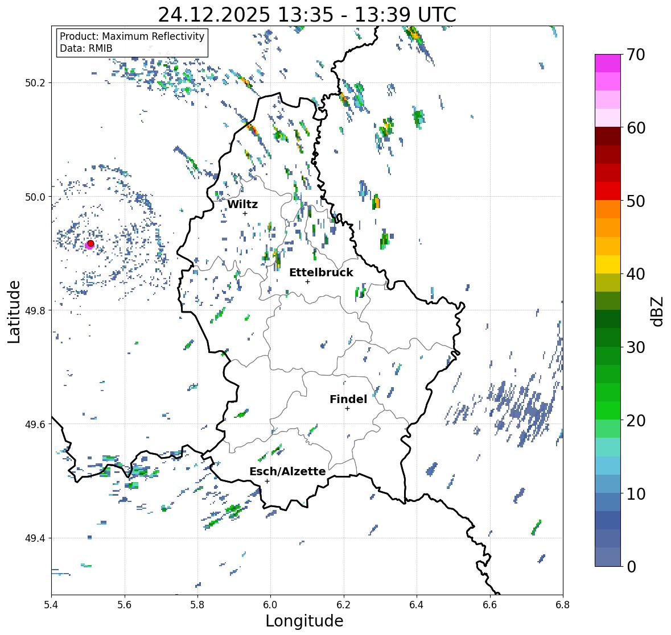Image resolution: width=671 pixels, height=635 pixels.
Task: Click the 6.8 longitude tick label
Action: [x=563, y=605]
